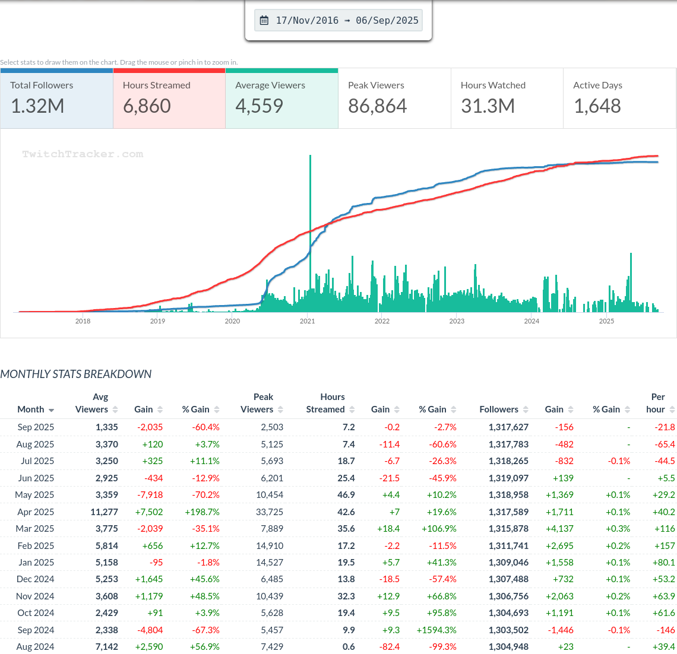Click the sort icon beside Followers header
Screen dimensions: 677x654
click(x=526, y=409)
